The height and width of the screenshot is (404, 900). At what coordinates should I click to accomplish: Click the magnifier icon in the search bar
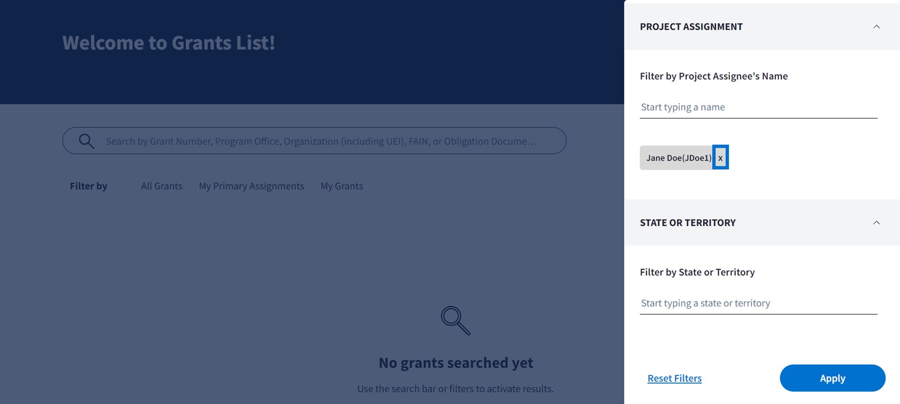[86, 141]
